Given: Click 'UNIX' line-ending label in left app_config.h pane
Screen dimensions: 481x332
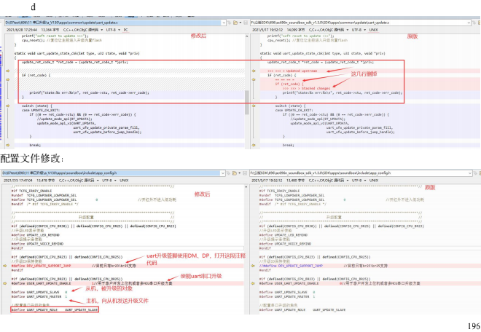Looking at the screenshot, I should coord(124,181).
